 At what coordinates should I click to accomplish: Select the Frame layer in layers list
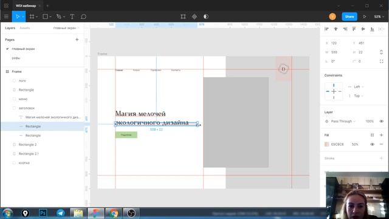point(16,72)
